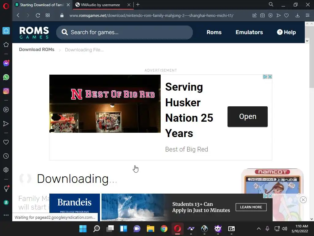
Task: Click the Best of Big Red storefront image
Action: pos(105,104)
